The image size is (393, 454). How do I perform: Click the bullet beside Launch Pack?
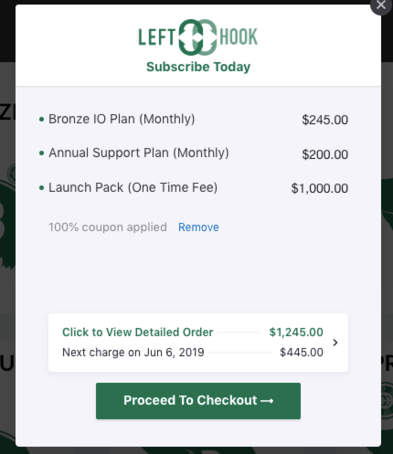[42, 188]
